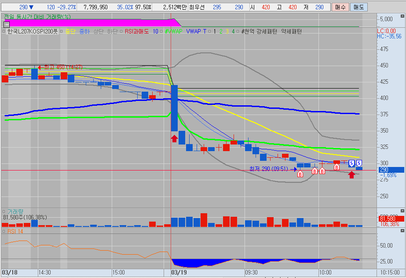Screen dimensions: 406x278
Task: Click the 최저 290 (09:51) annotation
Action: [269, 169]
